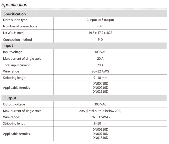Image resolution: width=169 pixels, height=144 pixels.
Task: Select '9~10 mm' in Output's Stripping length row
Action: point(100,123)
